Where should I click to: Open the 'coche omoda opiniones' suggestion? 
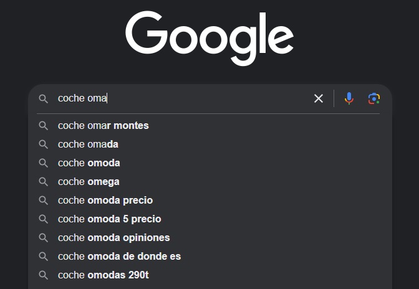(113, 237)
